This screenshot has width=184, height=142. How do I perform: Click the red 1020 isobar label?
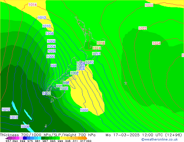pos(149,5)
